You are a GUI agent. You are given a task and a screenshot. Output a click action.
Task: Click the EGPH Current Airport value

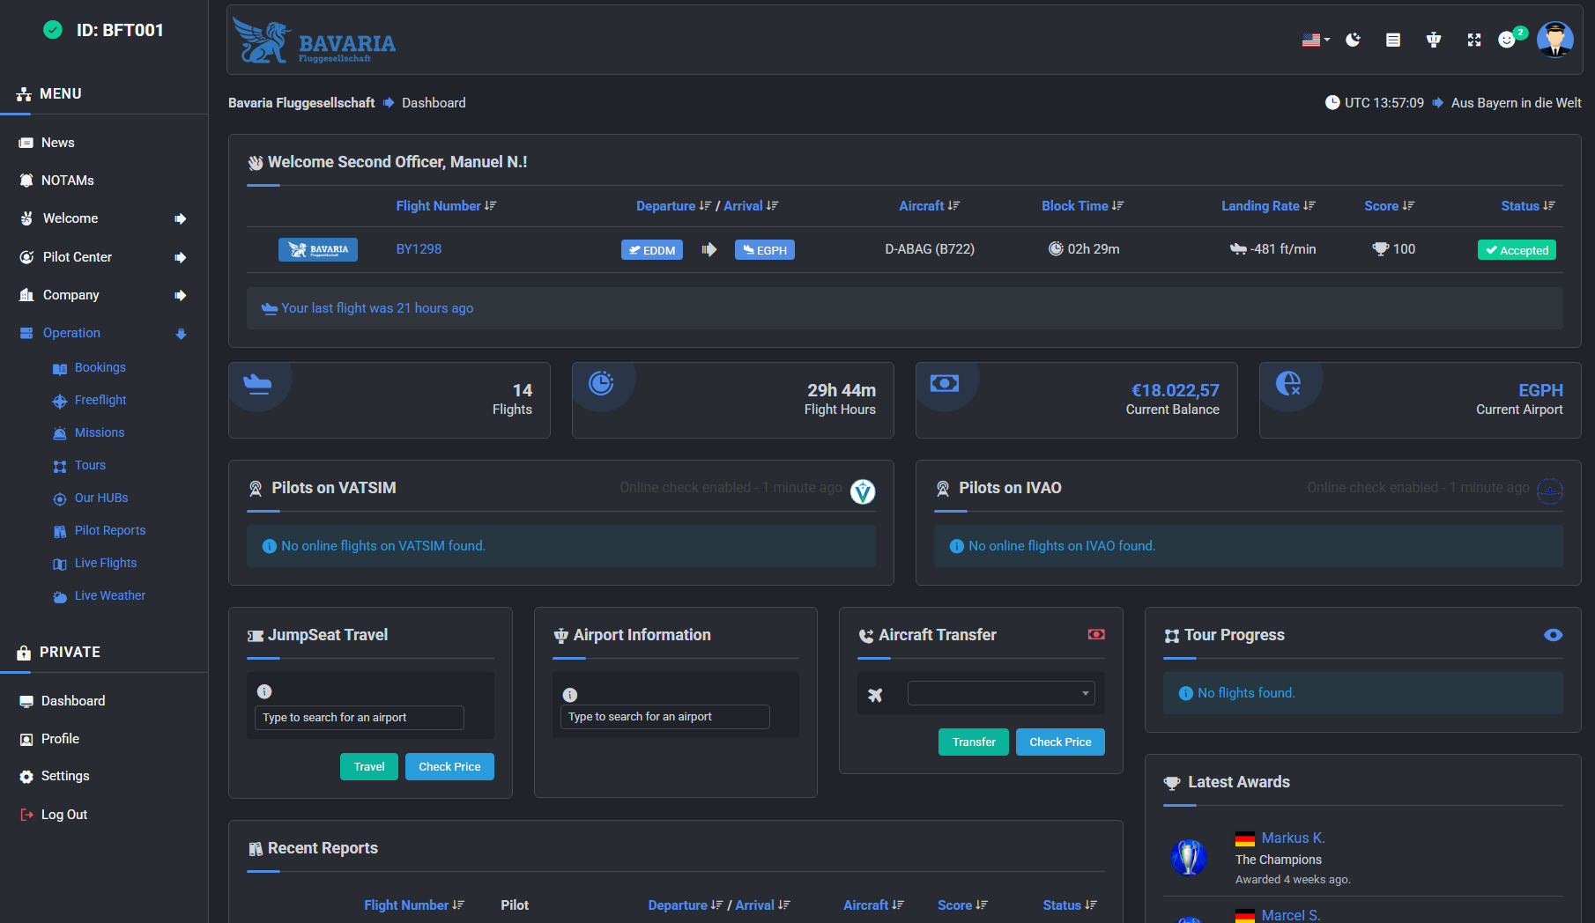(1540, 390)
